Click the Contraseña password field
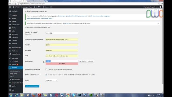Viewport: 172px width, 97px height. tap(62, 61)
